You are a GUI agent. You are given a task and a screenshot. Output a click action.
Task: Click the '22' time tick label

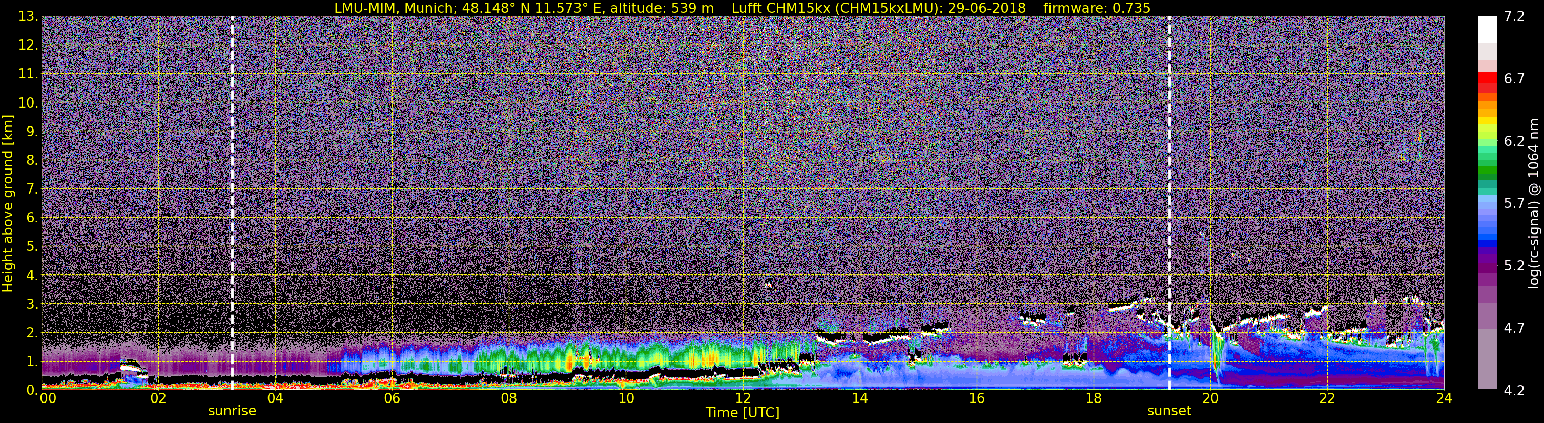(x=1327, y=398)
